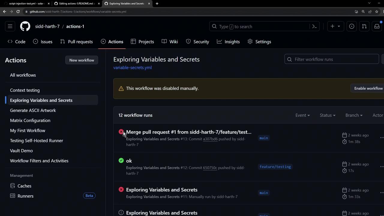Open the browser tab search chevron

tap(369, 3)
